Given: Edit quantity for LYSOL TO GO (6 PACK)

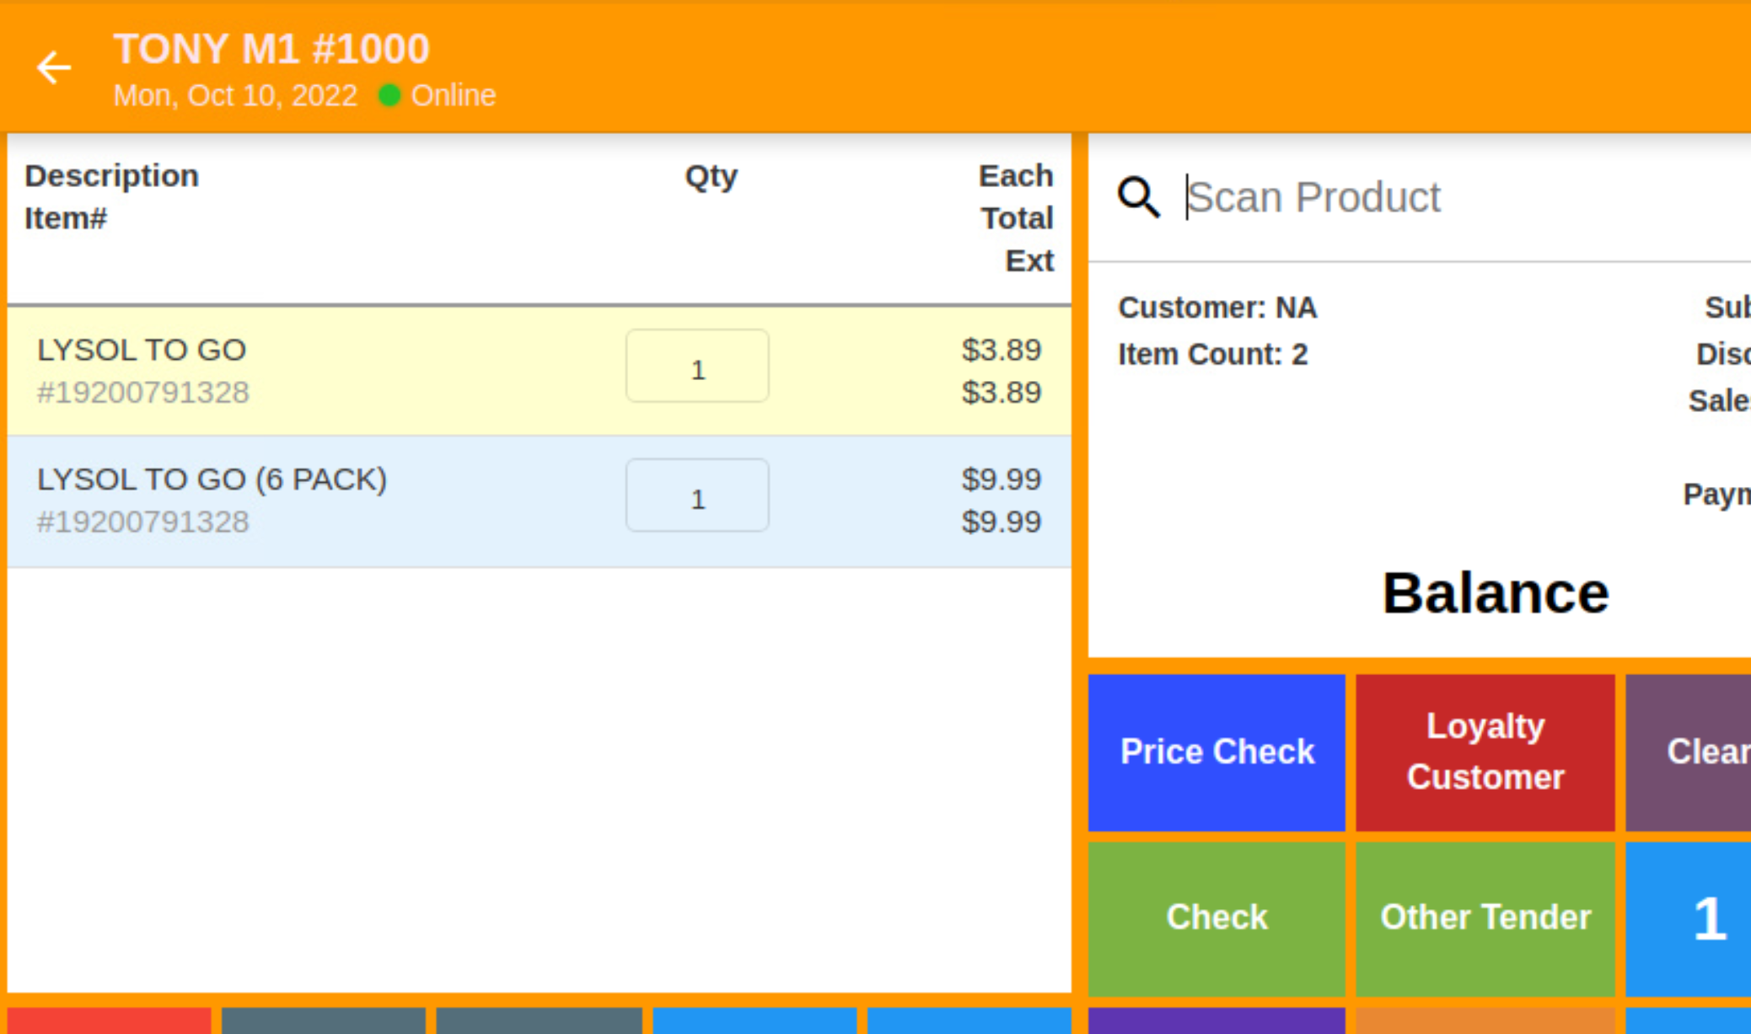Looking at the screenshot, I should point(697,496).
